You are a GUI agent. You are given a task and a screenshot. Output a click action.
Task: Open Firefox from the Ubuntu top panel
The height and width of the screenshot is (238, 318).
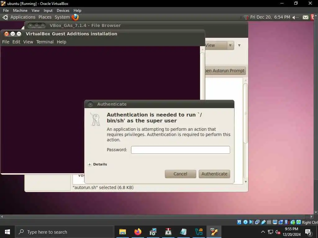pos(75,17)
